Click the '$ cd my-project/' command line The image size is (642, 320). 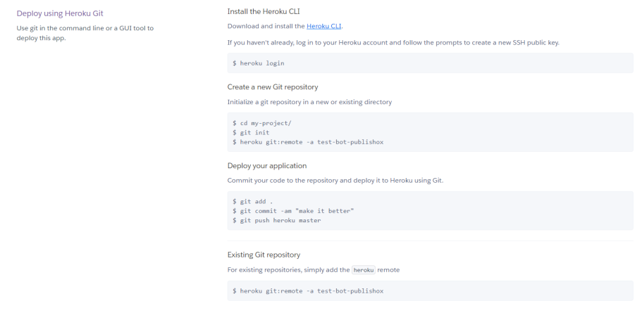[262, 123]
